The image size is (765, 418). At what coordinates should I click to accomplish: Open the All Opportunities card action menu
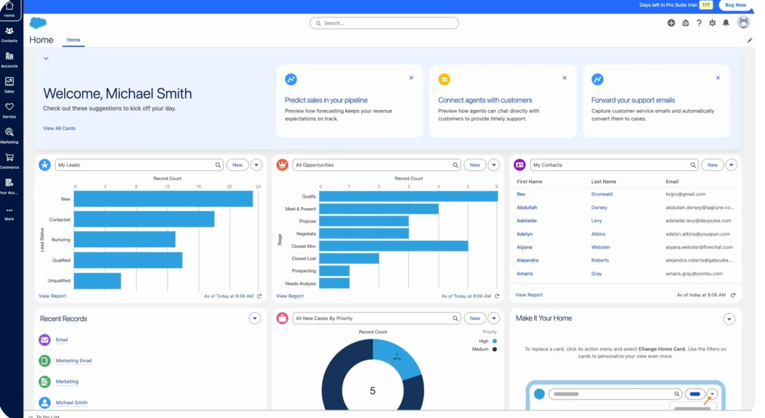[x=494, y=165]
